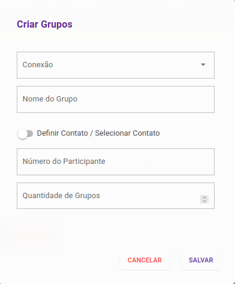Click the number spinner in Quantidade de Grupos
Screen dimensions: 235x284
coord(204,199)
